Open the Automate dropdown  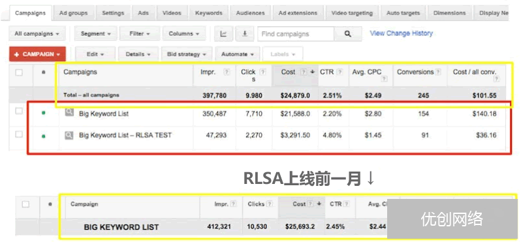coord(238,54)
